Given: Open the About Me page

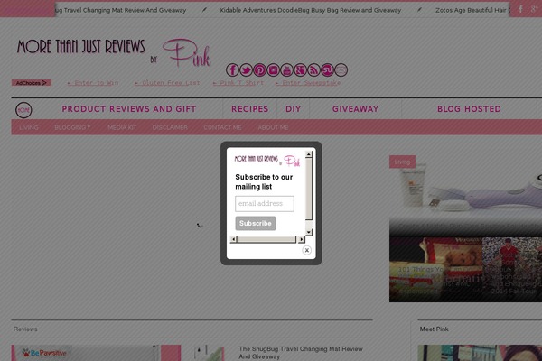Looking at the screenshot, I should pyautogui.click(x=273, y=127).
